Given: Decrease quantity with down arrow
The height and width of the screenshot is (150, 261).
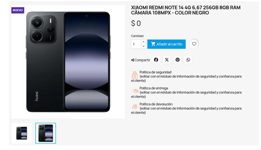Looking at the screenshot, I should [x=144, y=46].
